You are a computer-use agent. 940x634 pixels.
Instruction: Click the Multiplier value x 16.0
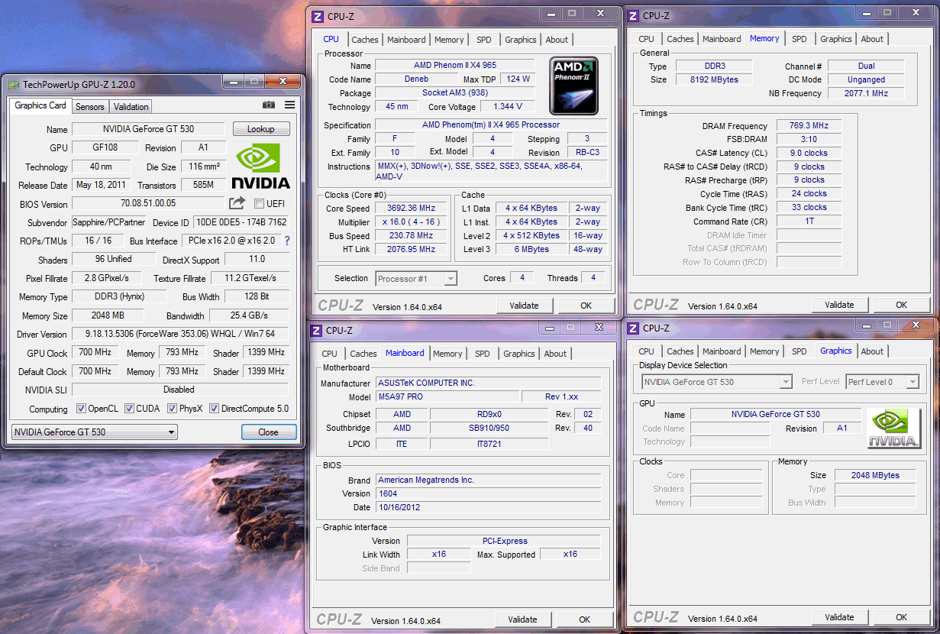tap(412, 222)
